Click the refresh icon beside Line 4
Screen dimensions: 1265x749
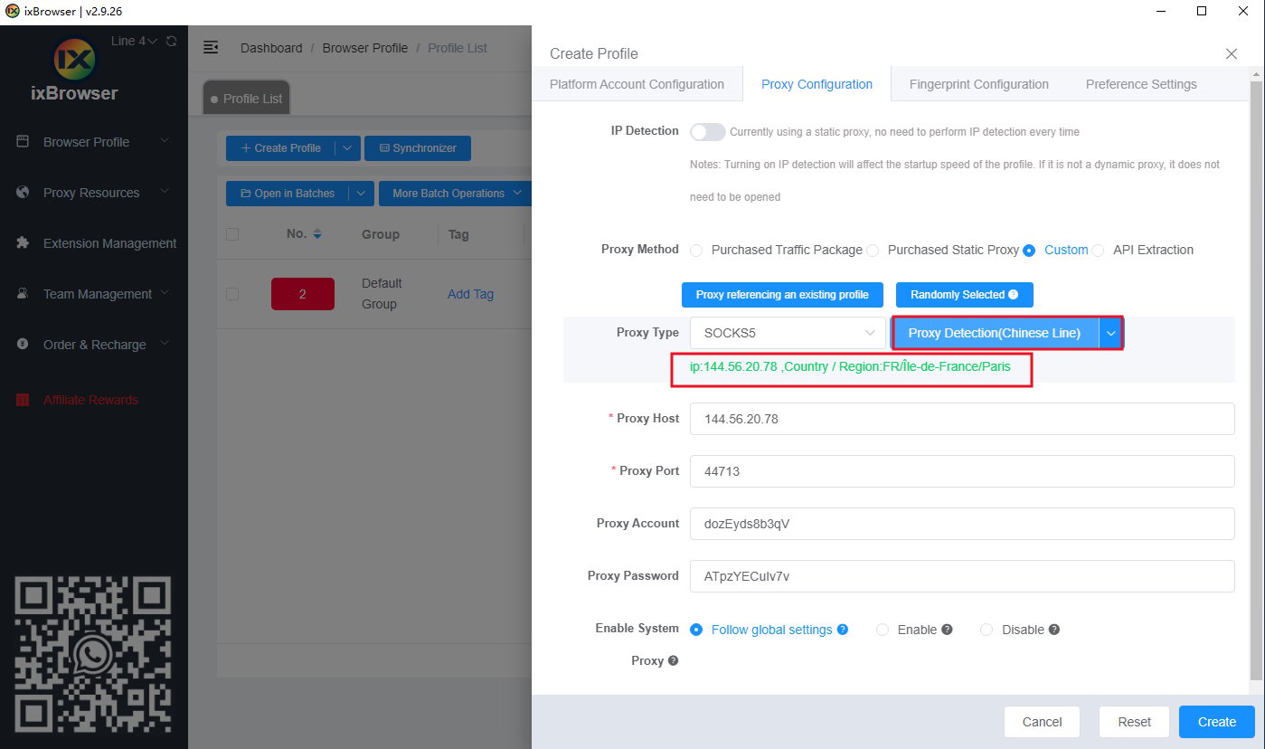171,42
